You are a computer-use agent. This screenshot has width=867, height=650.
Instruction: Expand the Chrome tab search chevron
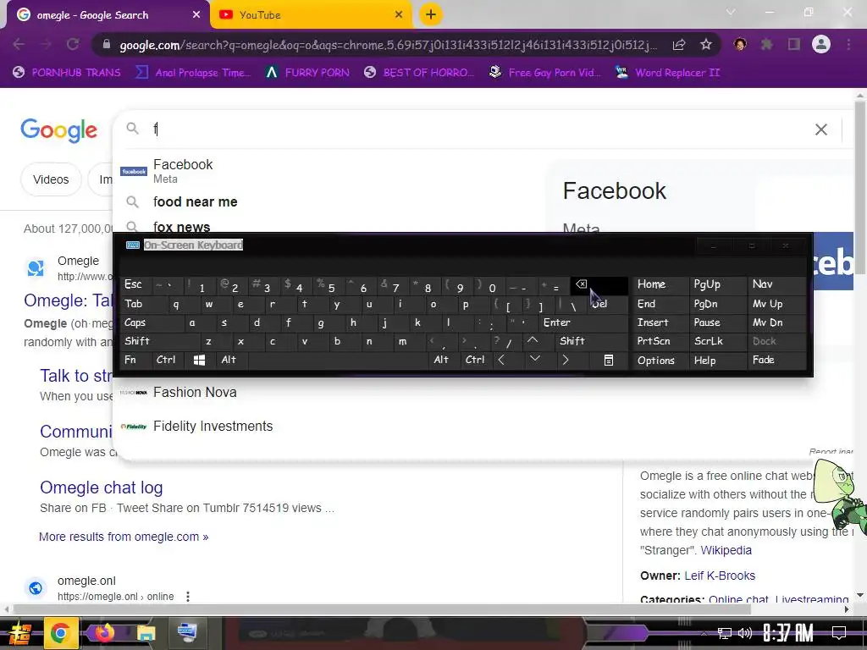pyautogui.click(x=731, y=12)
